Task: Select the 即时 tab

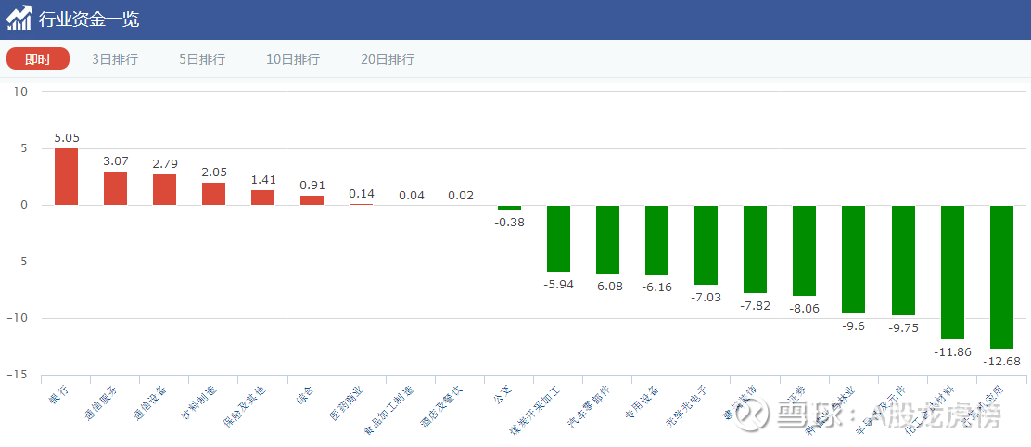Action: click(x=38, y=59)
